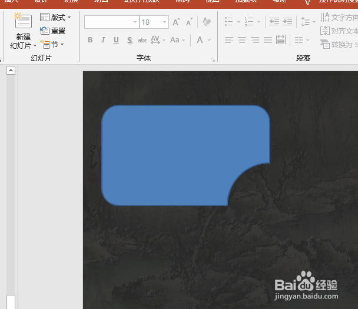Toggle text shadow S button
Viewport: 358px width, 309px height.
pos(130,41)
